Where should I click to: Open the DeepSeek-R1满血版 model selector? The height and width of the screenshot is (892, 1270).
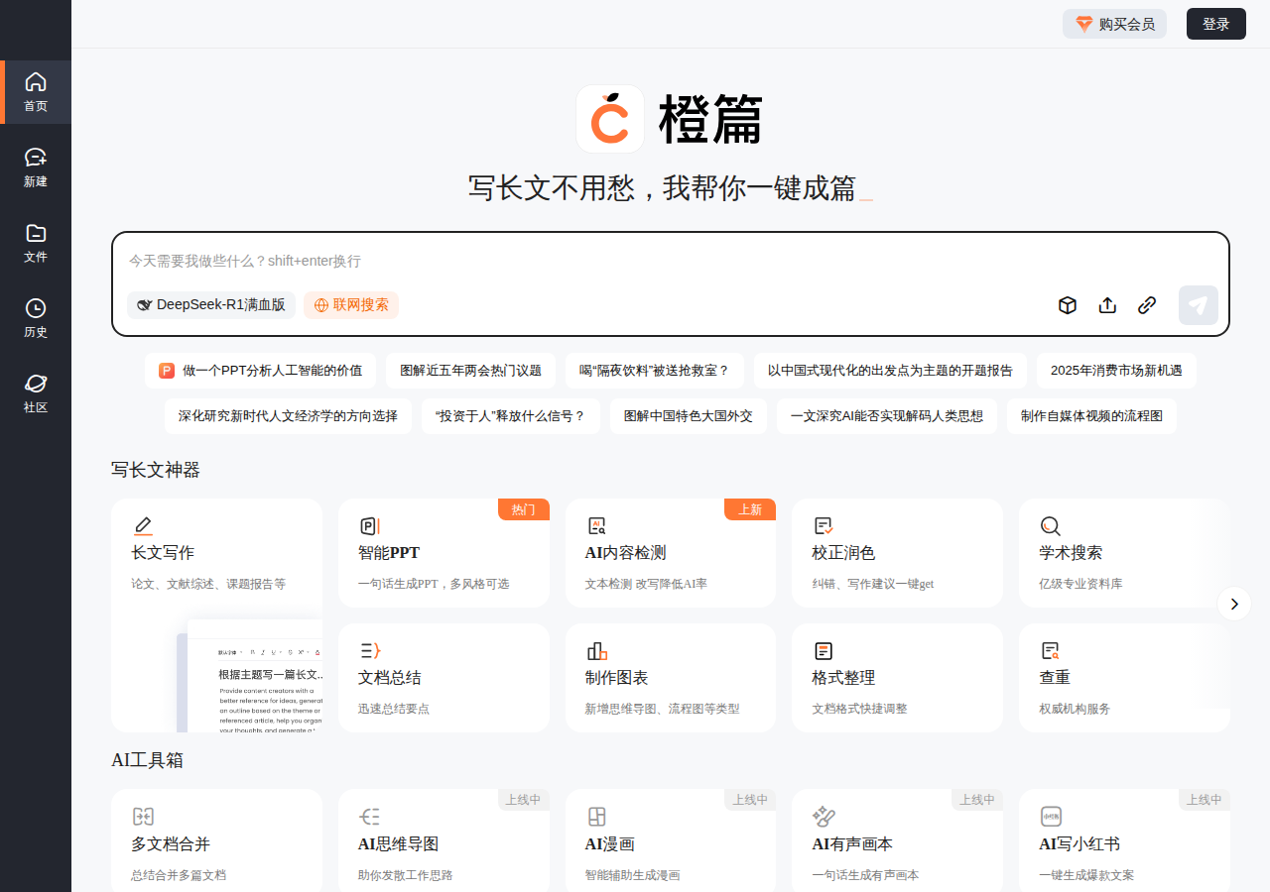coord(211,305)
